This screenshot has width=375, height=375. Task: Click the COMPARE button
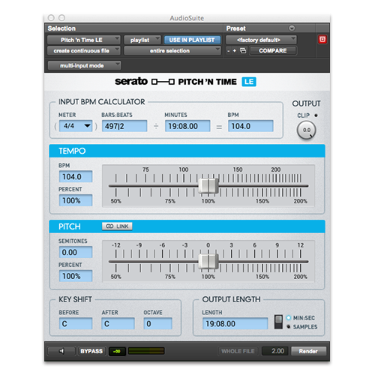(x=273, y=51)
